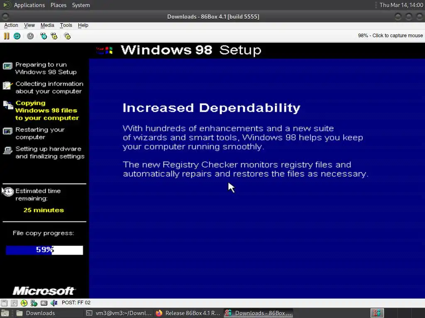Click 'Preparing to run Windows 98 Setup' step
Screen dimensions: 425x318
coord(46,68)
